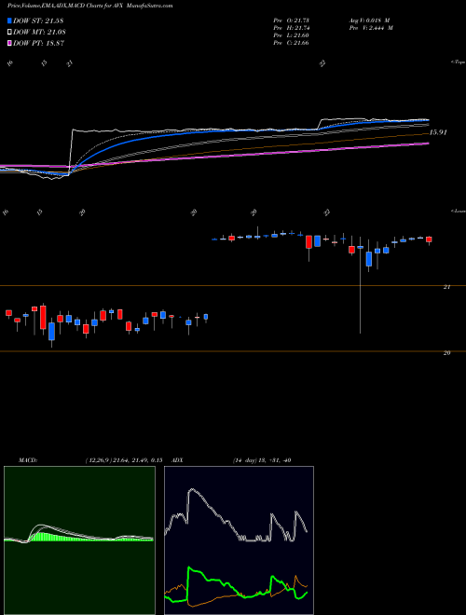
Task: Click the 'Avg V: 0.018 M' volume text
Action: click(x=371, y=20)
